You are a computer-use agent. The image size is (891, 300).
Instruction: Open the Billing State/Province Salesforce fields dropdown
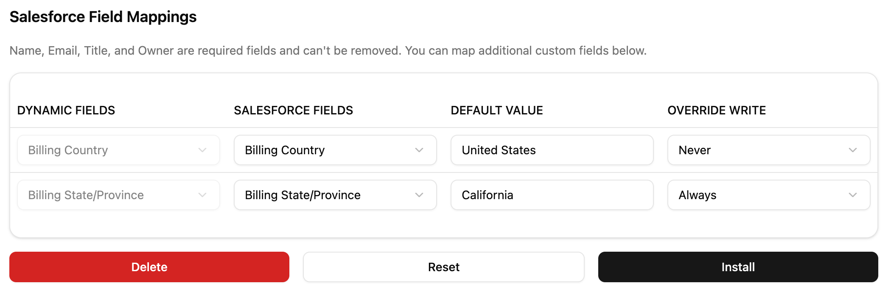[x=335, y=195]
